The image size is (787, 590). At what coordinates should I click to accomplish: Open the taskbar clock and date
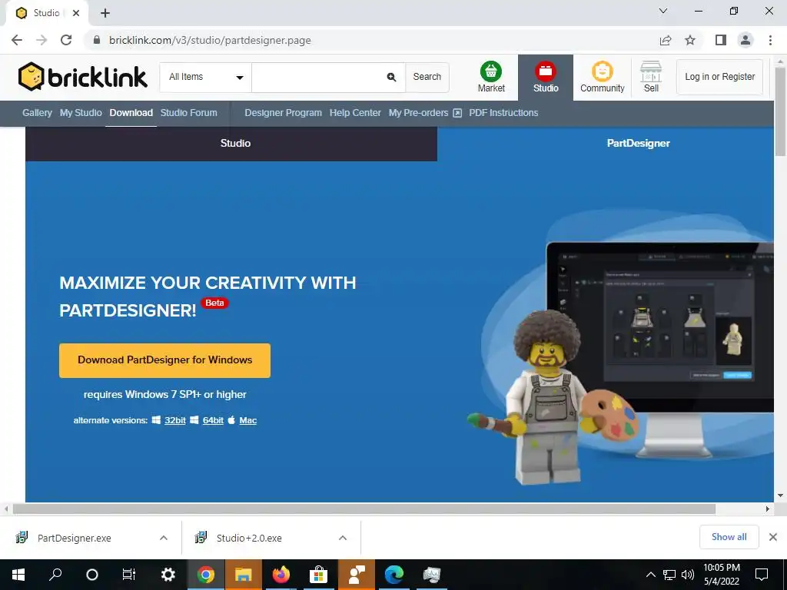721,575
